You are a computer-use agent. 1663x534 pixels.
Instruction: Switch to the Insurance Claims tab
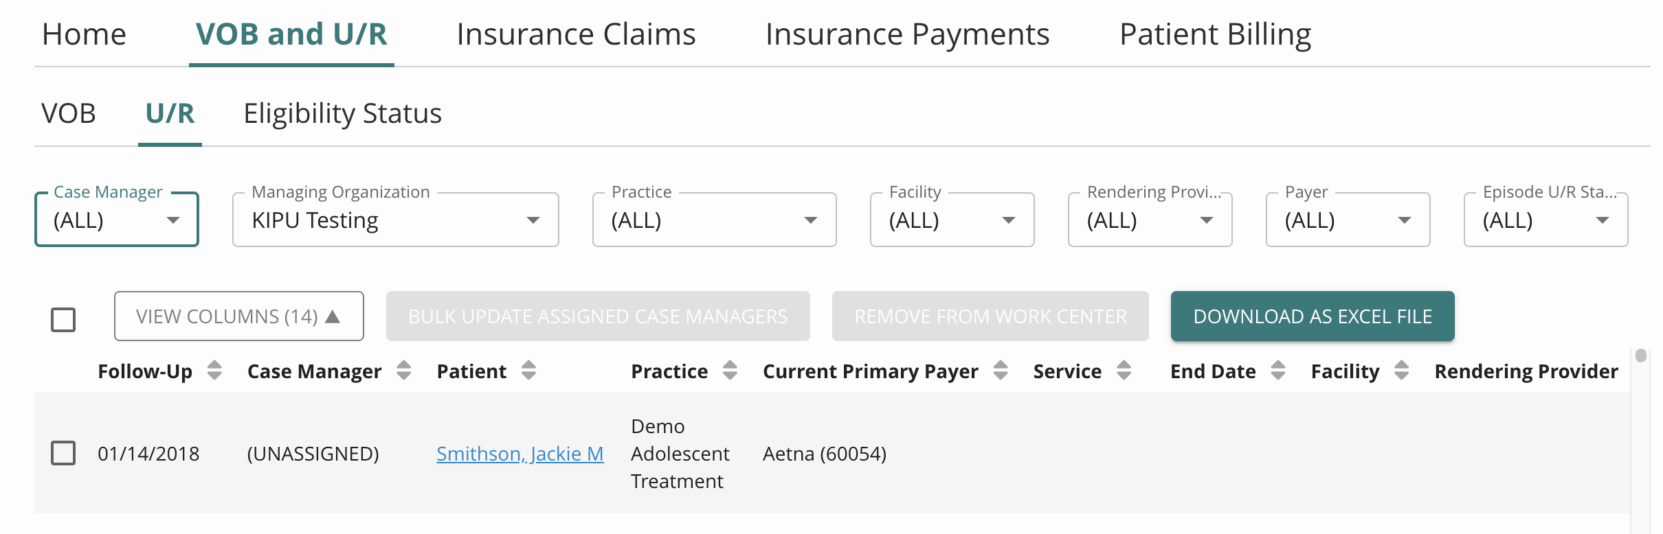576,34
